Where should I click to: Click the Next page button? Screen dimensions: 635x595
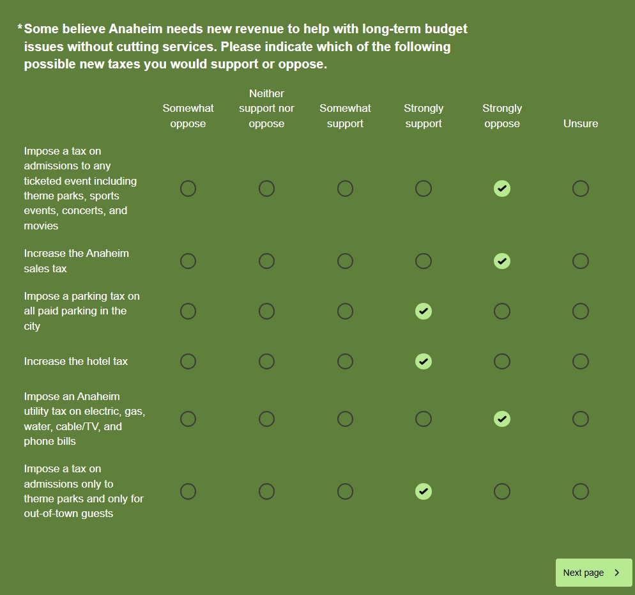point(593,573)
